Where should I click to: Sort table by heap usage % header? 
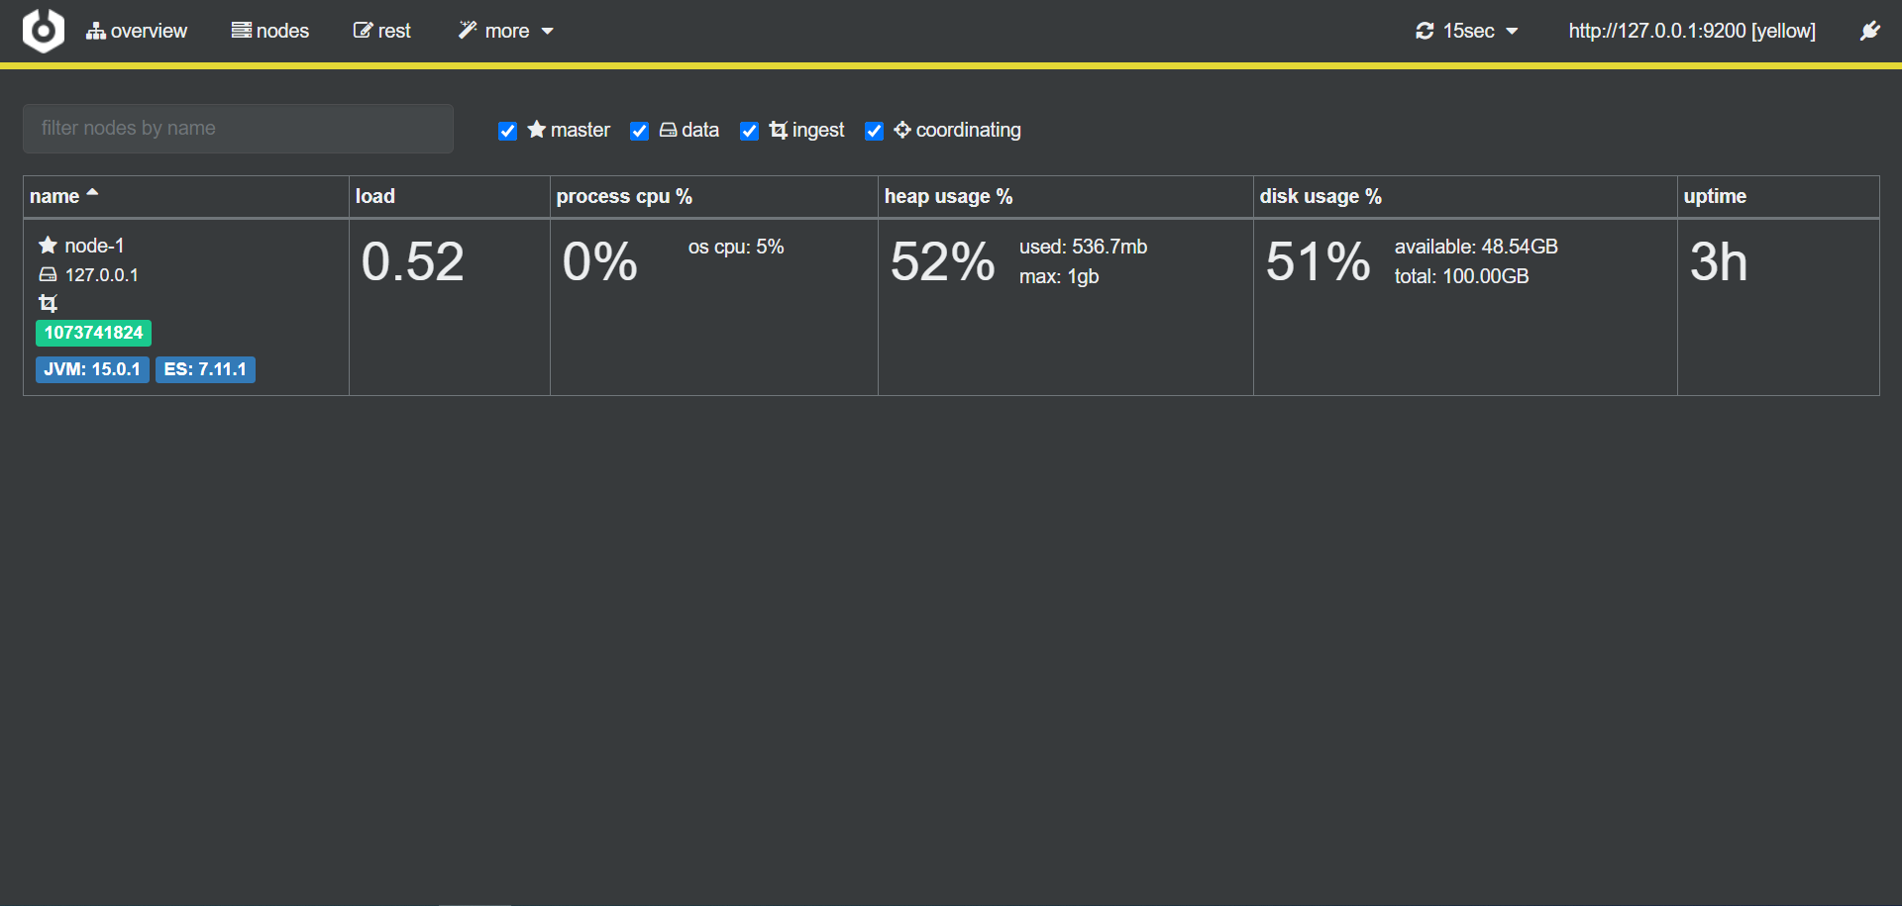tap(948, 196)
